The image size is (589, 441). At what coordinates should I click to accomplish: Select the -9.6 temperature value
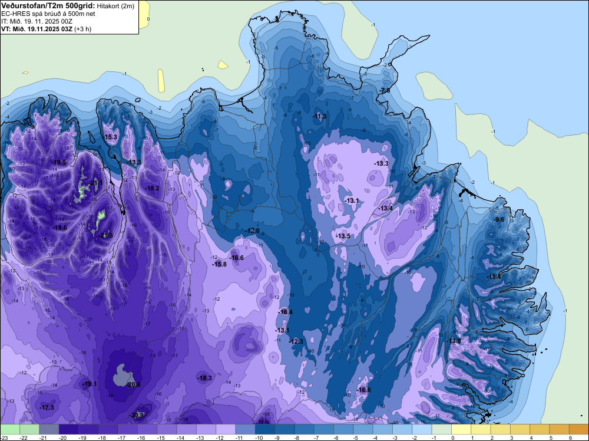click(499, 219)
